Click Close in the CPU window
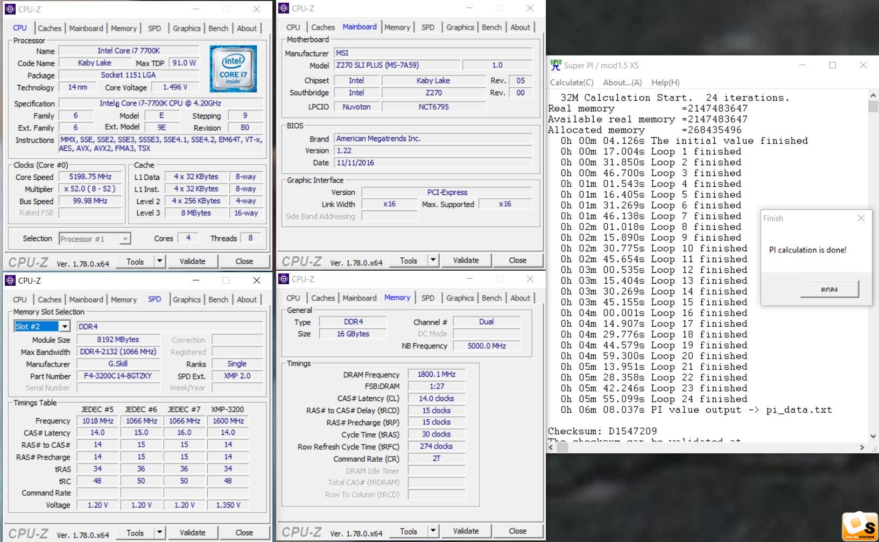This screenshot has width=879, height=542. pyautogui.click(x=244, y=262)
